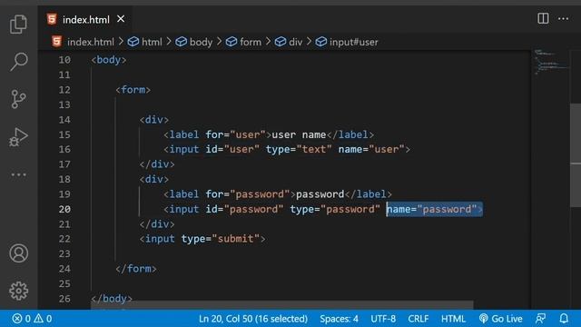
Task: Close the index.html tab
Action: (x=121, y=19)
